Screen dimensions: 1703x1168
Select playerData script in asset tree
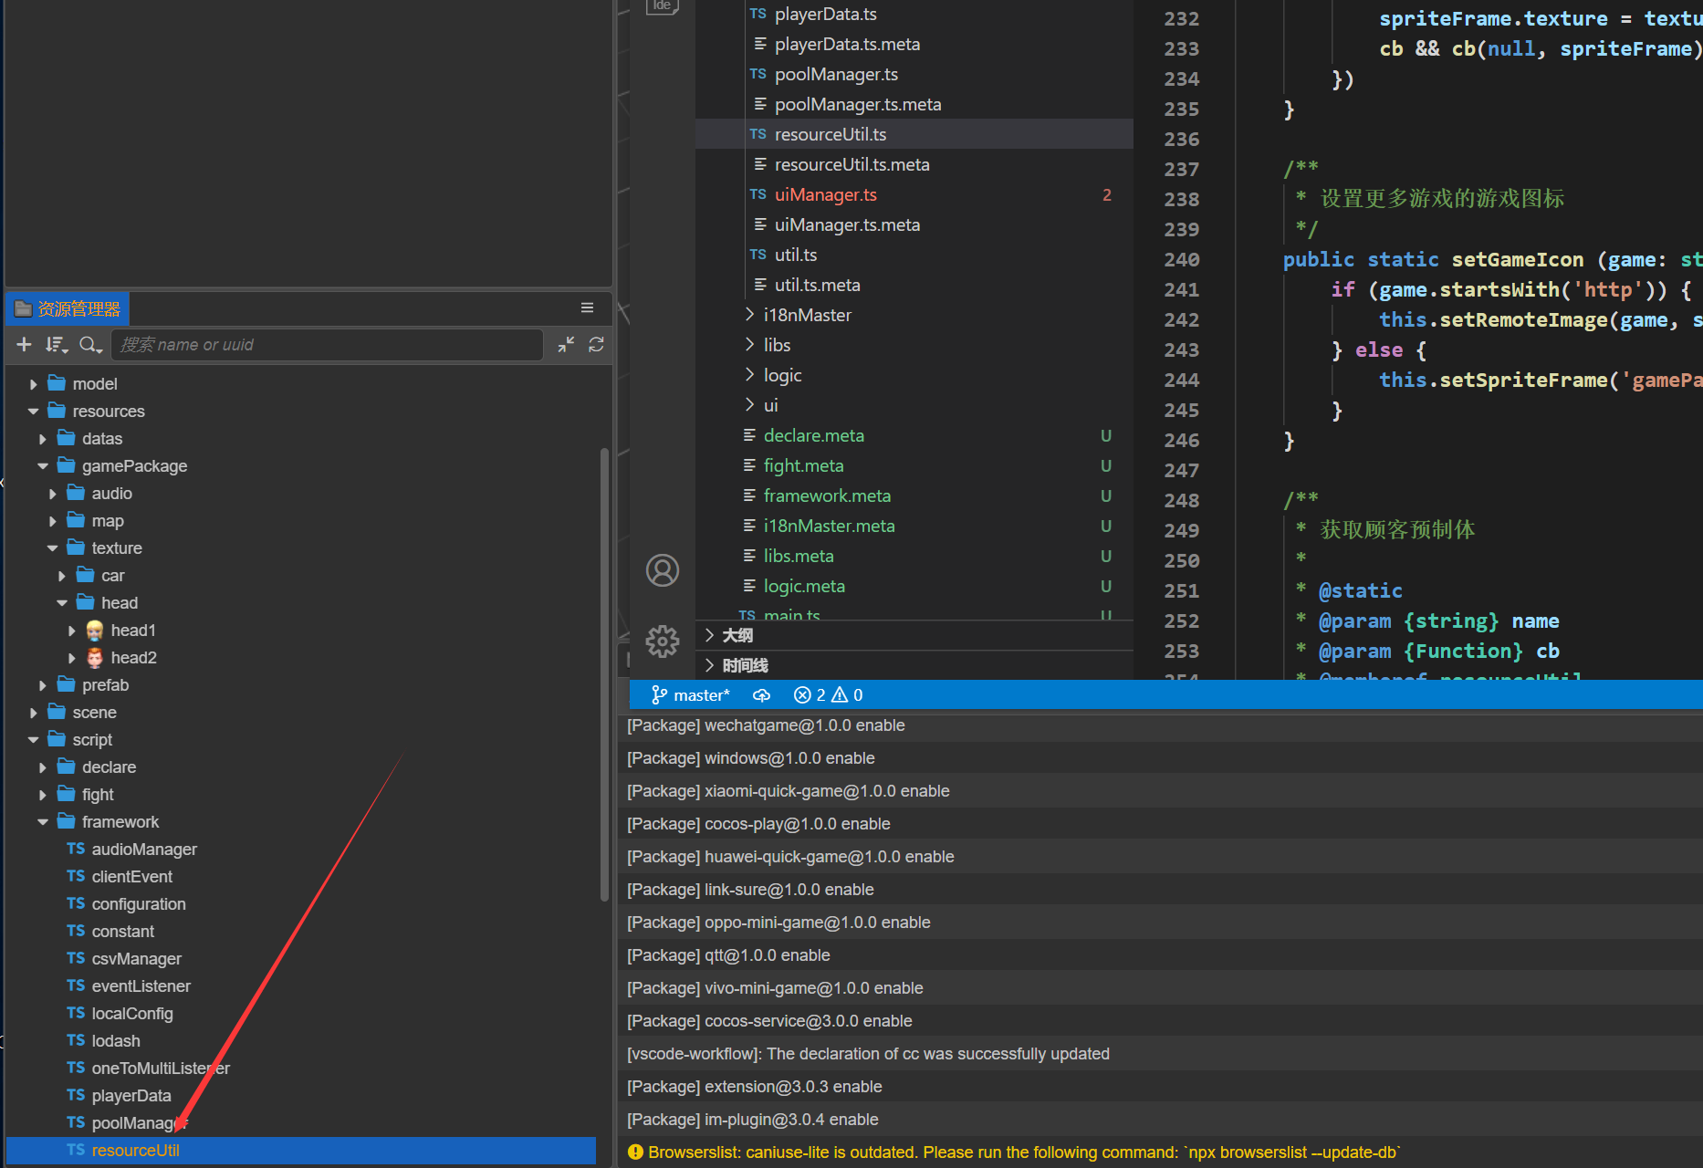(131, 1096)
